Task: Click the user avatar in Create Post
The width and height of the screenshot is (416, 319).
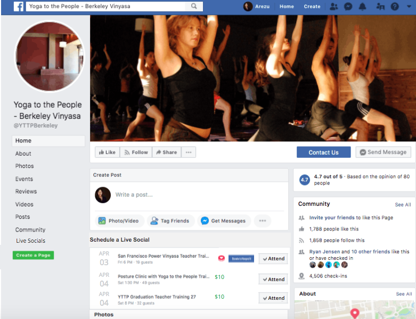Action: coord(103,195)
